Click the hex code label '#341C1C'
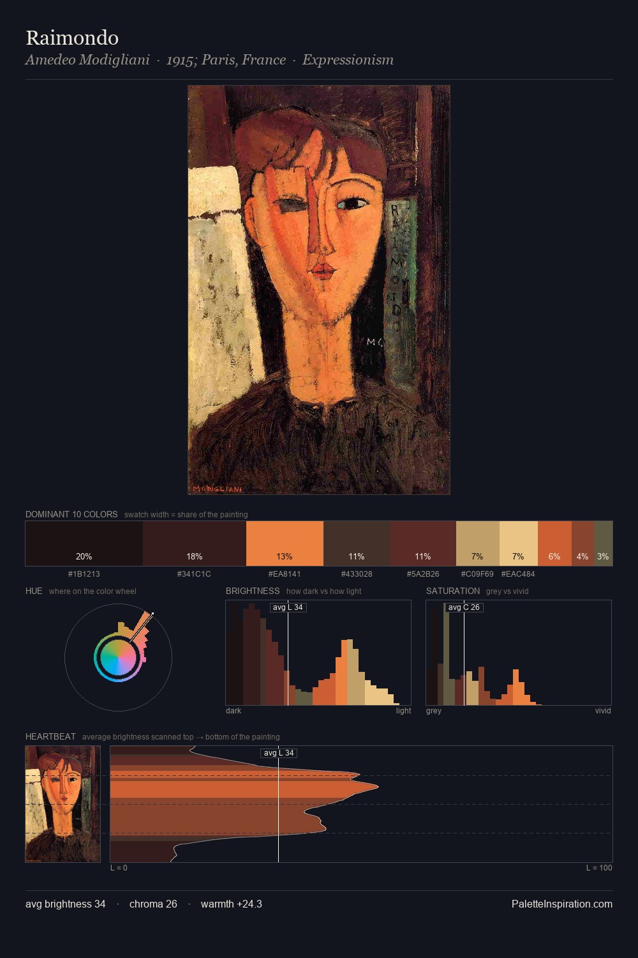Screen dimensions: 638x958 point(194,574)
